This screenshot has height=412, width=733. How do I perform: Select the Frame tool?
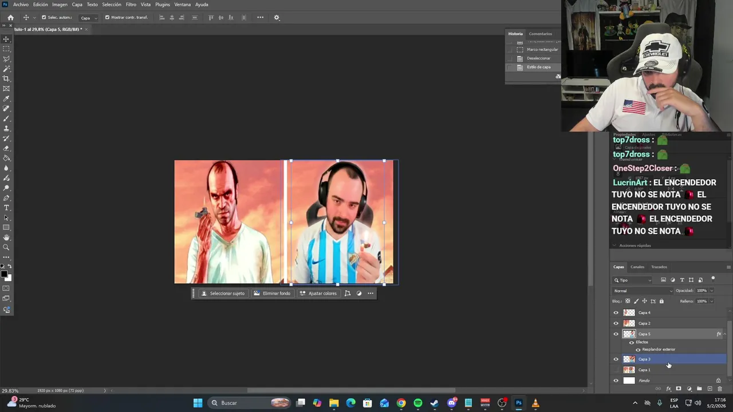(6, 89)
